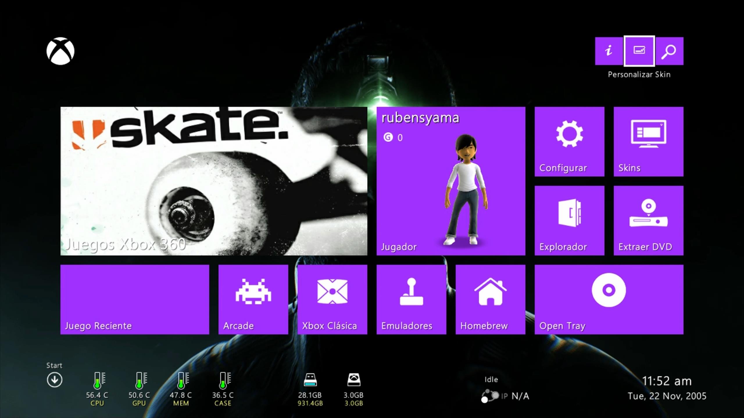Screen dimensions: 744x418
Task: Click the CPU temperature thermometer
Action: (x=99, y=380)
